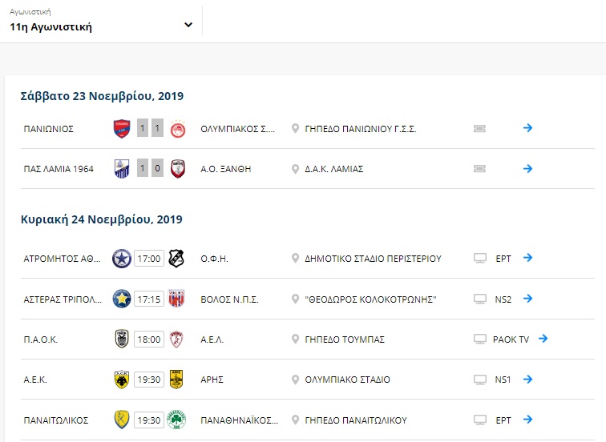The image size is (606, 442).
Task: Click the ΟΛΥΜΠΙΑΚΟΣ team crest
Action: click(x=178, y=129)
